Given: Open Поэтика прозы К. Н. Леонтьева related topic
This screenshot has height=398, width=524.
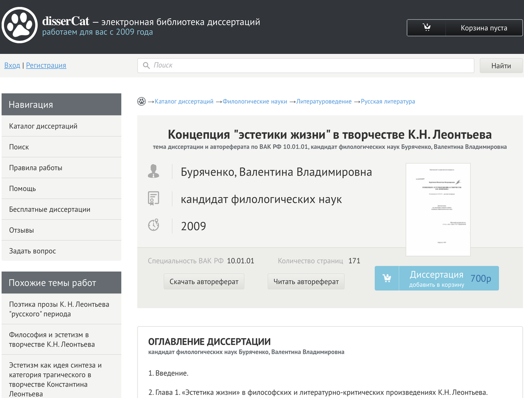Looking at the screenshot, I should (x=62, y=309).
